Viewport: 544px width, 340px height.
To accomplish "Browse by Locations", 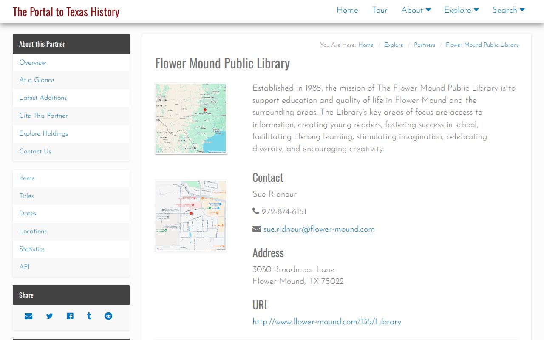I will tap(71, 231).
